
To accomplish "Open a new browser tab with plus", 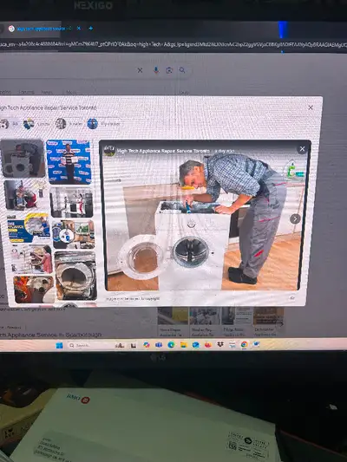I will click(x=91, y=29).
